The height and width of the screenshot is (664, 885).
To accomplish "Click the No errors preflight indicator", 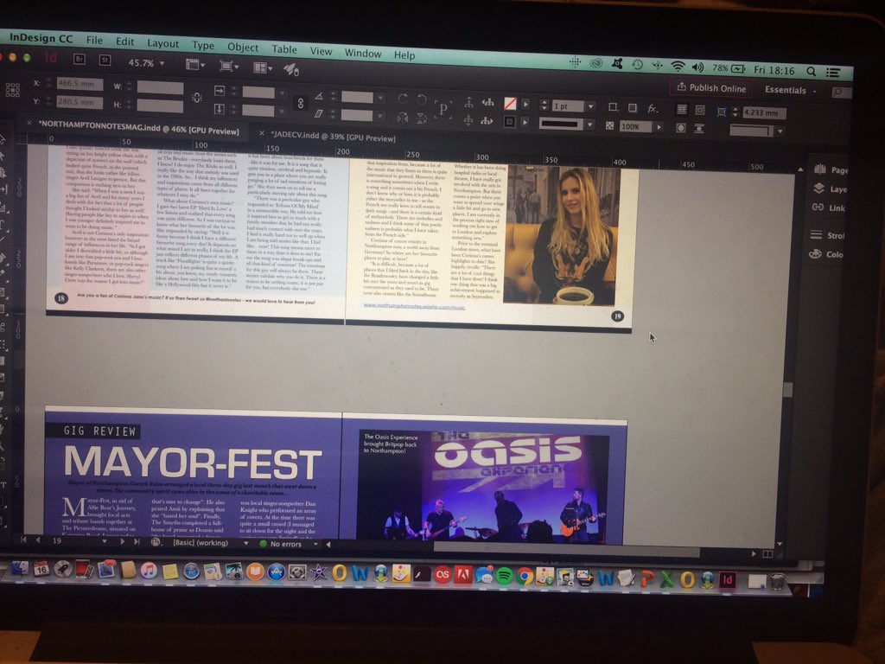I will click(x=281, y=545).
